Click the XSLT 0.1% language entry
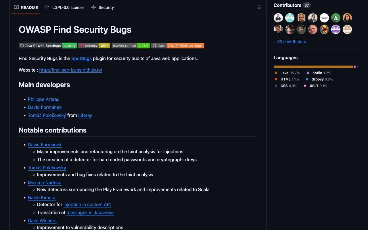 (316, 86)
